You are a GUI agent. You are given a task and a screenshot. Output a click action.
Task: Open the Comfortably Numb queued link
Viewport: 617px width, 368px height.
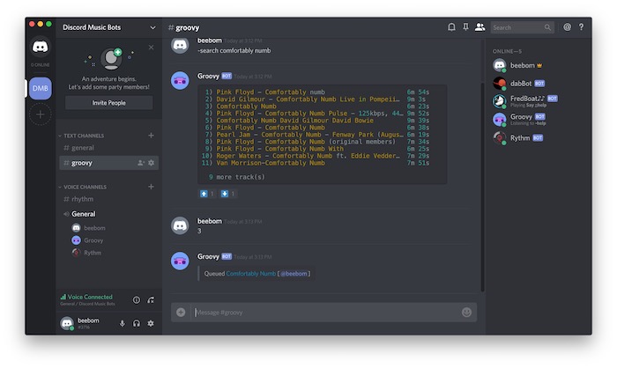(250, 274)
